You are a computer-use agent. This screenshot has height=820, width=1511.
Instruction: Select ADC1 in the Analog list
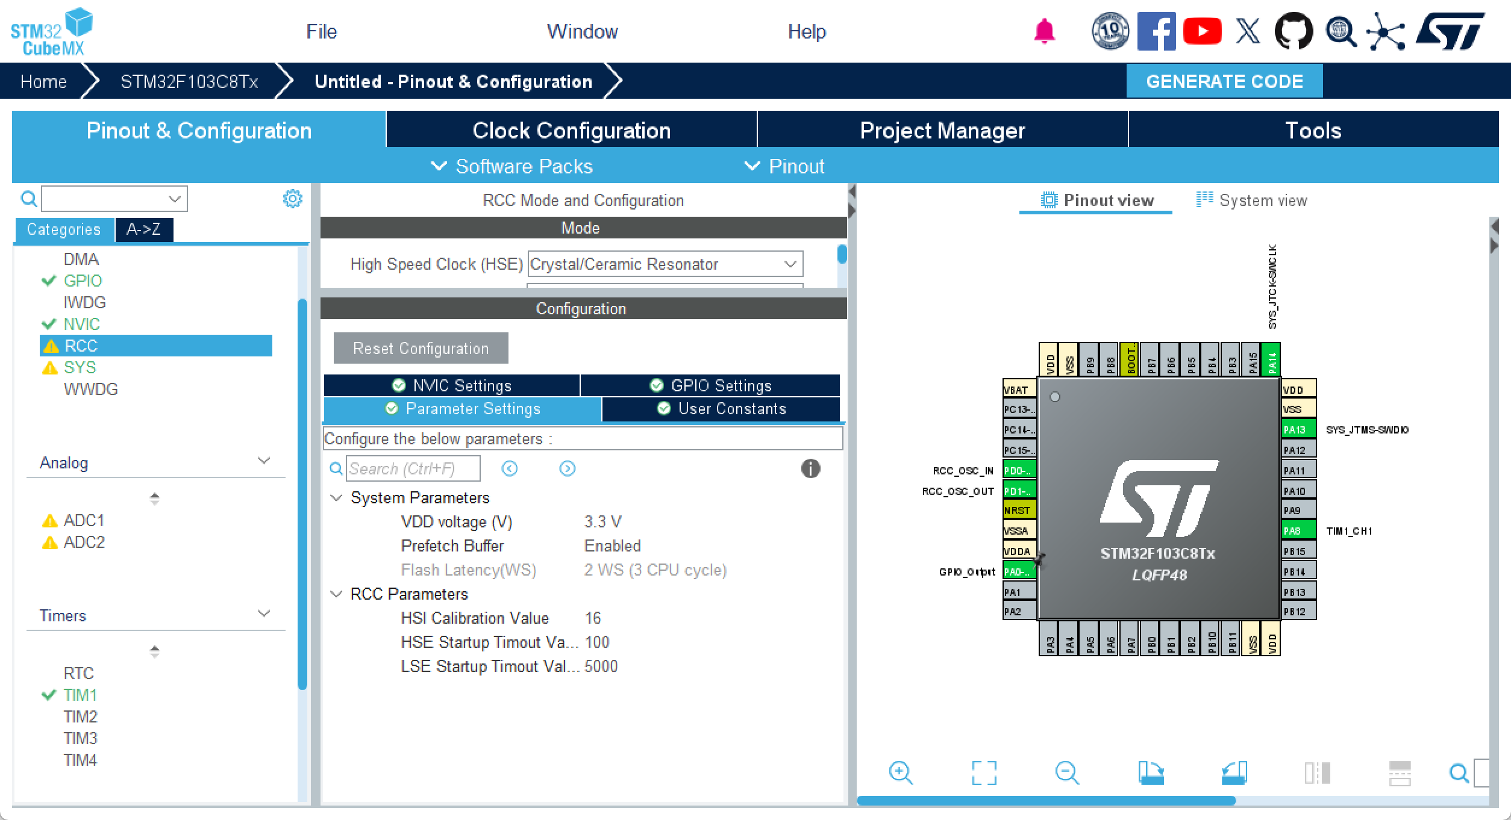(84, 520)
